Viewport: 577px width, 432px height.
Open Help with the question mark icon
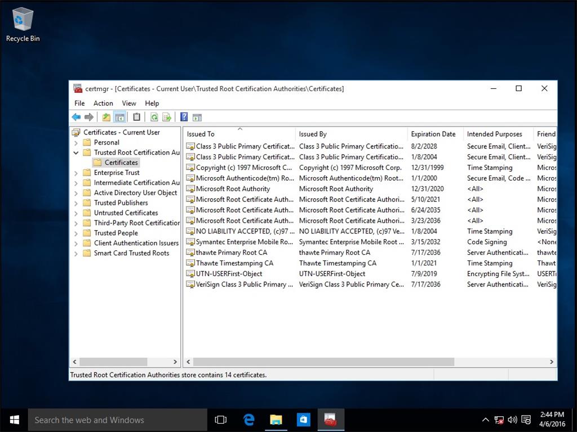184,117
